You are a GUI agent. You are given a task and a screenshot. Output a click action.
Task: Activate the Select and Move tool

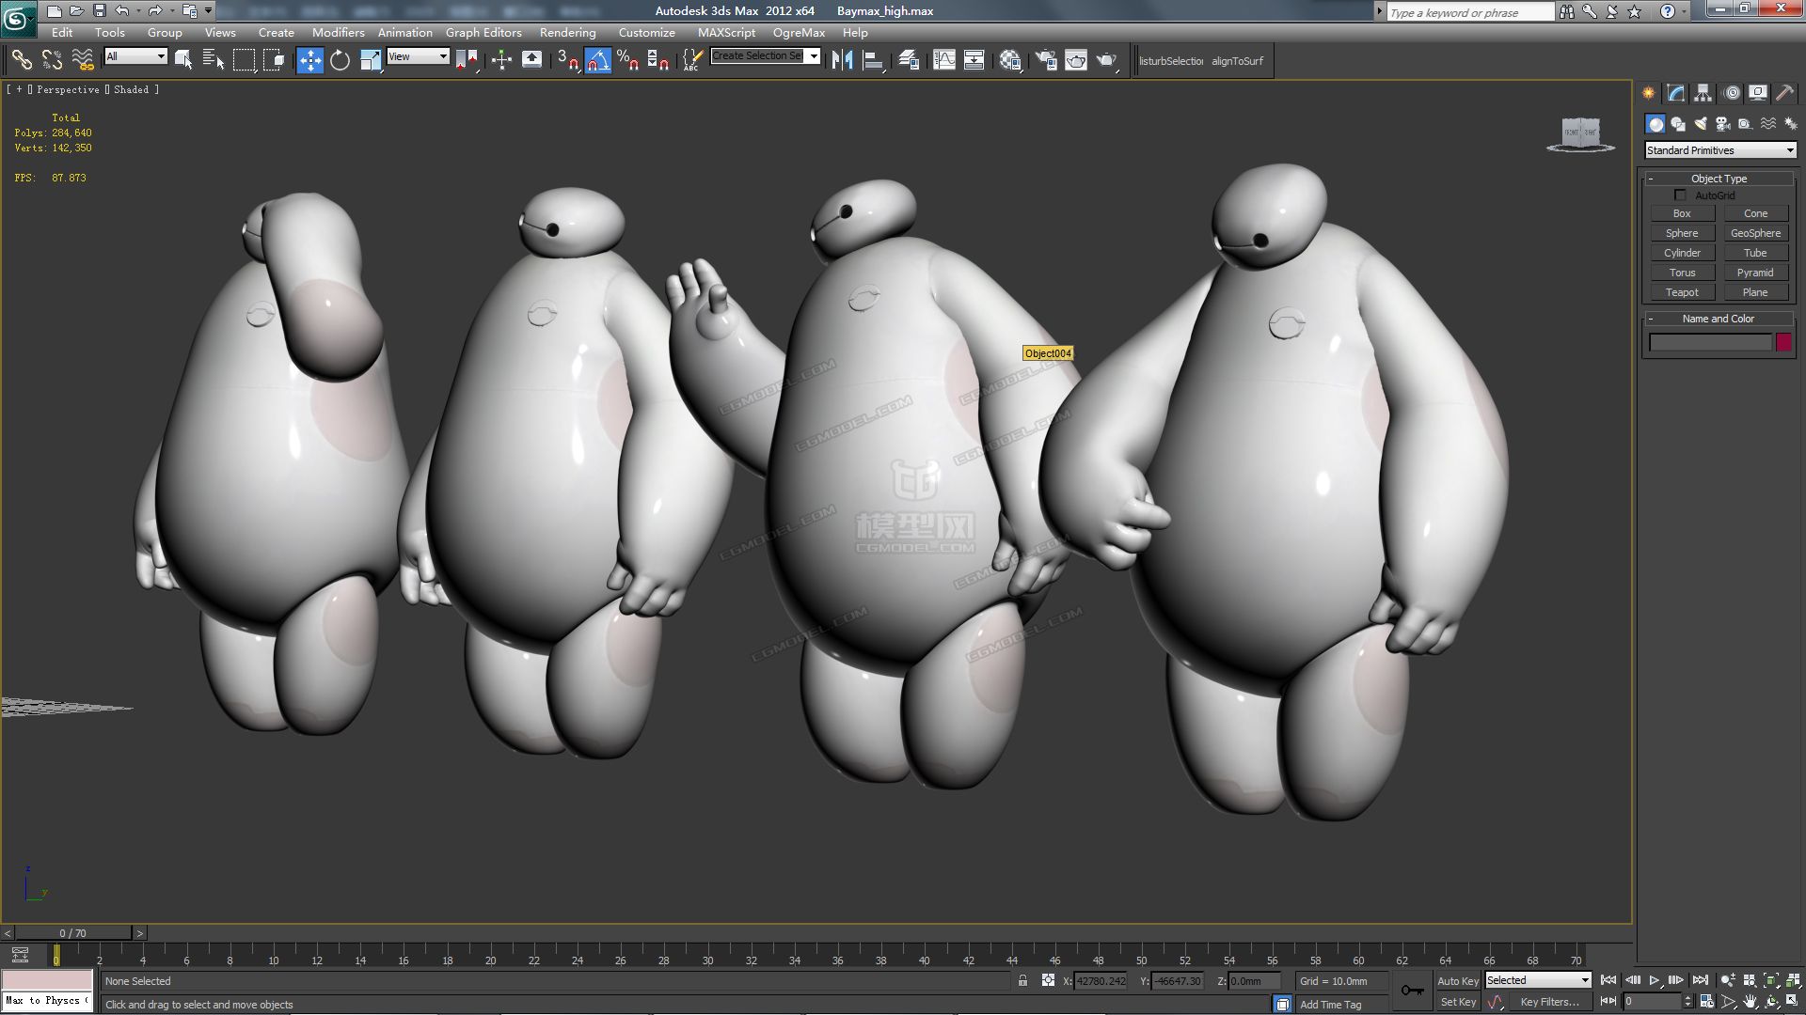309,60
